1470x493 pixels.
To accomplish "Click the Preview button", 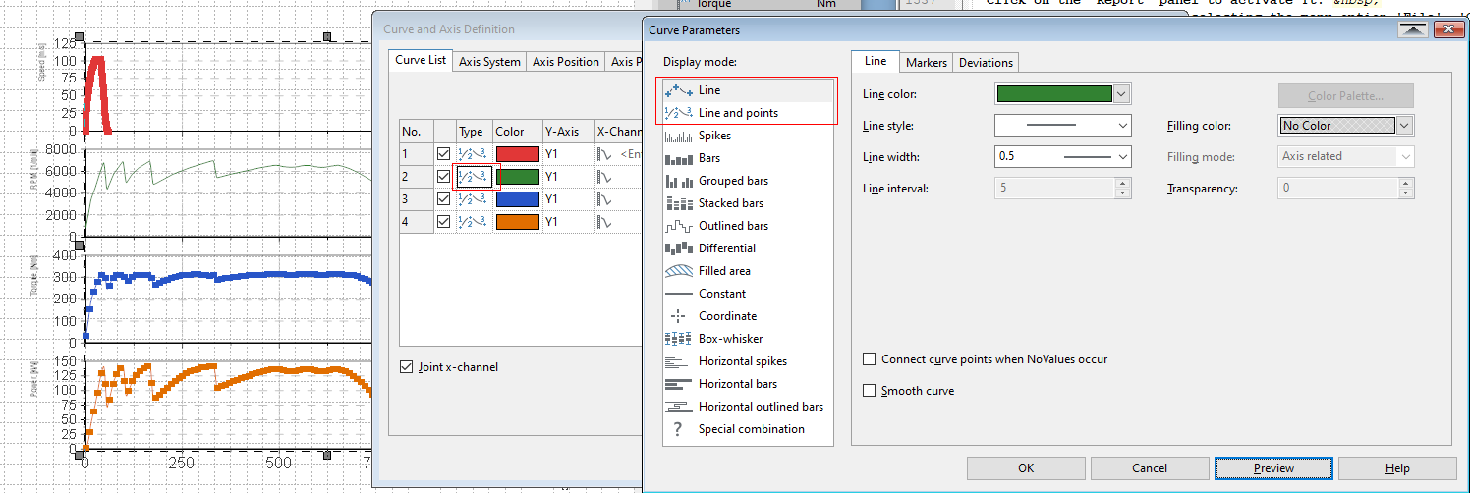I will 1273,468.
